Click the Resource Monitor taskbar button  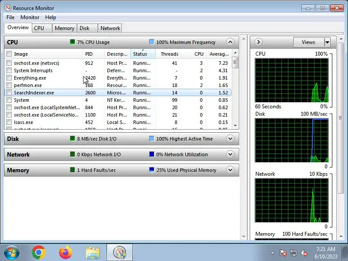point(120,253)
